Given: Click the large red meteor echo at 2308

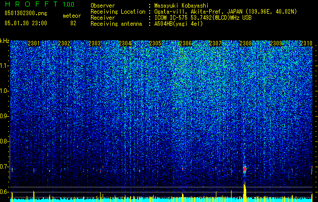Looking at the screenshot, I should pyautogui.click(x=245, y=169).
